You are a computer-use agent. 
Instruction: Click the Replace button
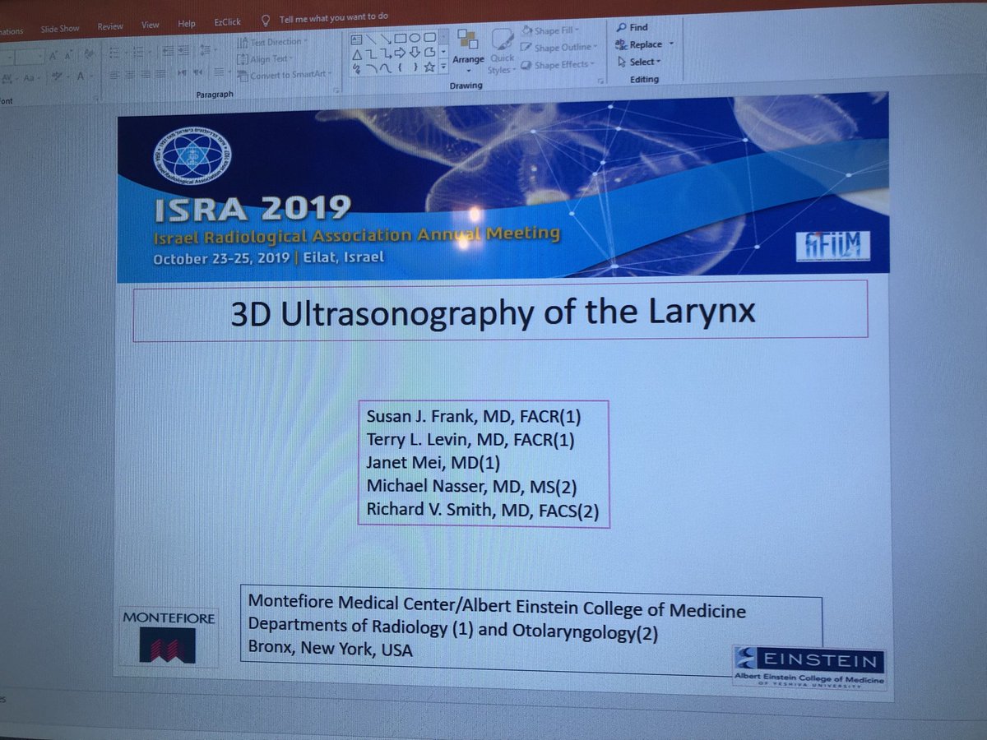[x=639, y=44]
